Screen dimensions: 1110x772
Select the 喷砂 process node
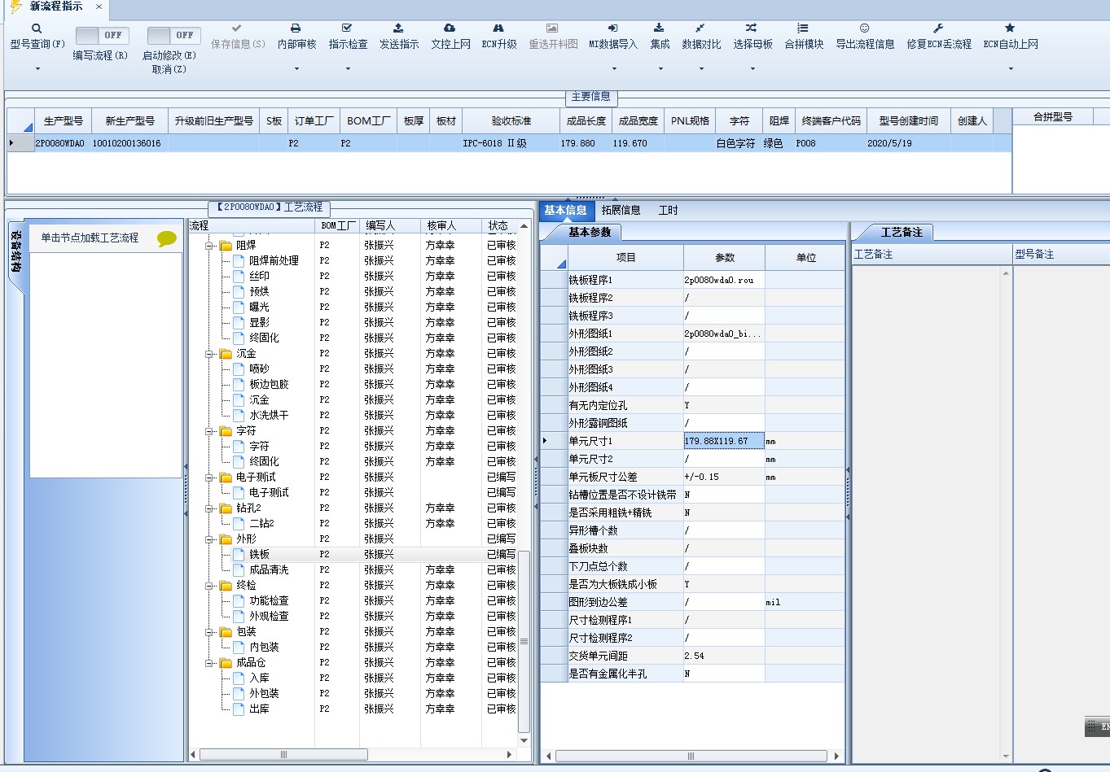coord(259,369)
